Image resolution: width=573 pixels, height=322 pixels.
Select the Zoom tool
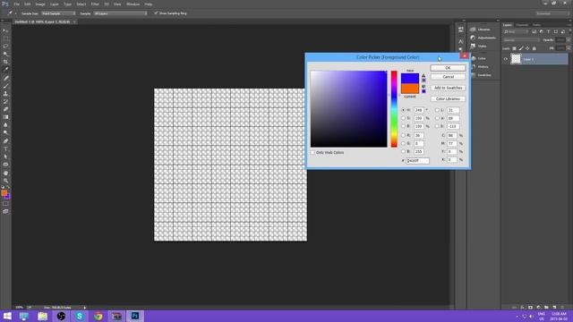5,181
